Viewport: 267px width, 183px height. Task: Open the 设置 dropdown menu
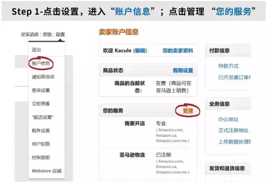(x=60, y=35)
